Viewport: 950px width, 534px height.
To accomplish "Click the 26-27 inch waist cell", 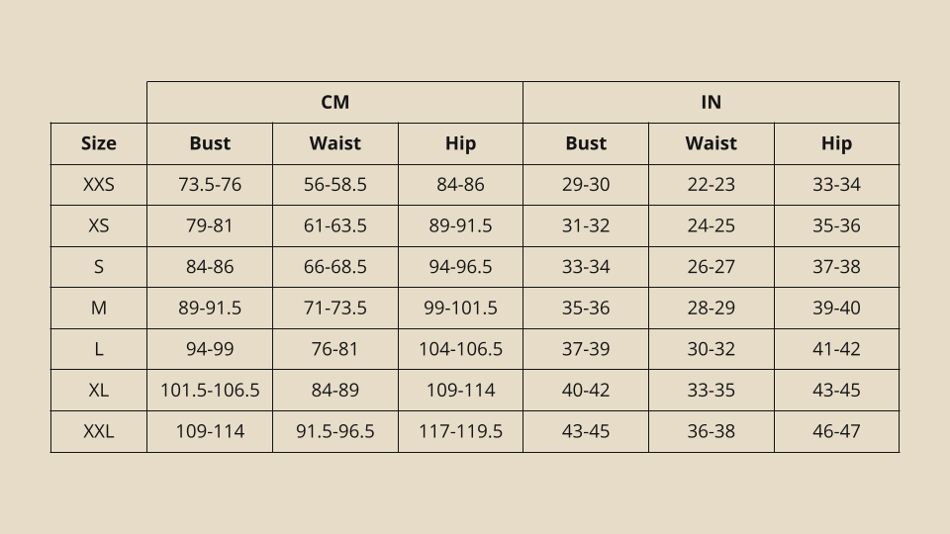I will click(712, 267).
